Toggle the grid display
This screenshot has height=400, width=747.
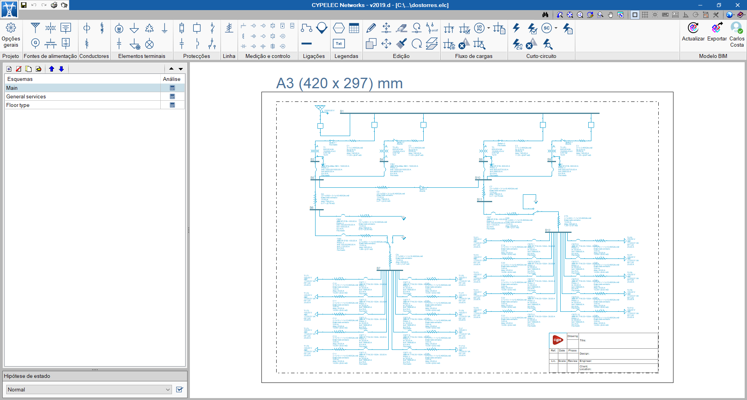click(645, 15)
